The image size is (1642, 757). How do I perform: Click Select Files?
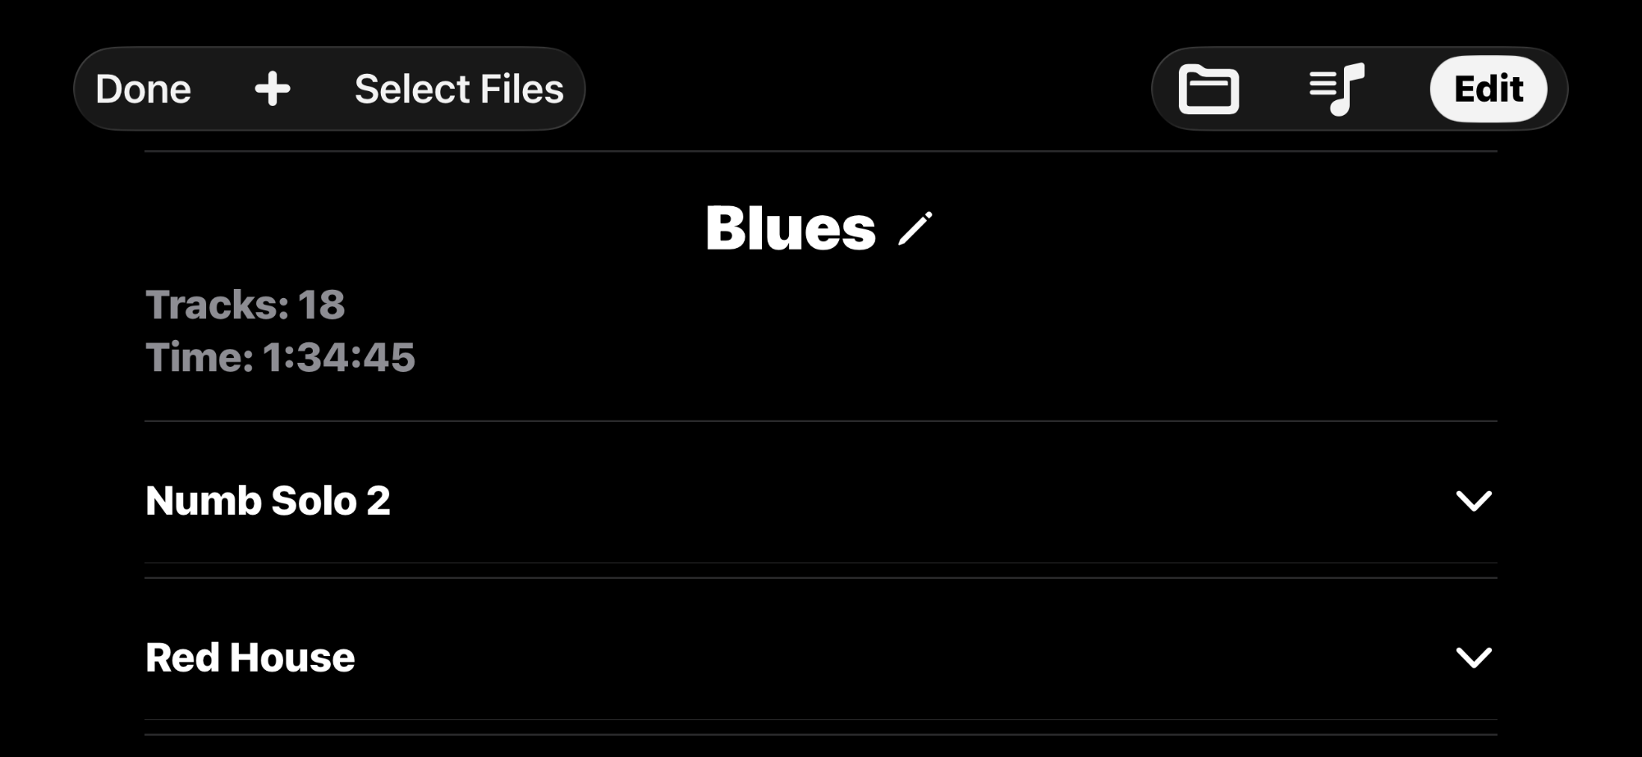click(x=458, y=89)
